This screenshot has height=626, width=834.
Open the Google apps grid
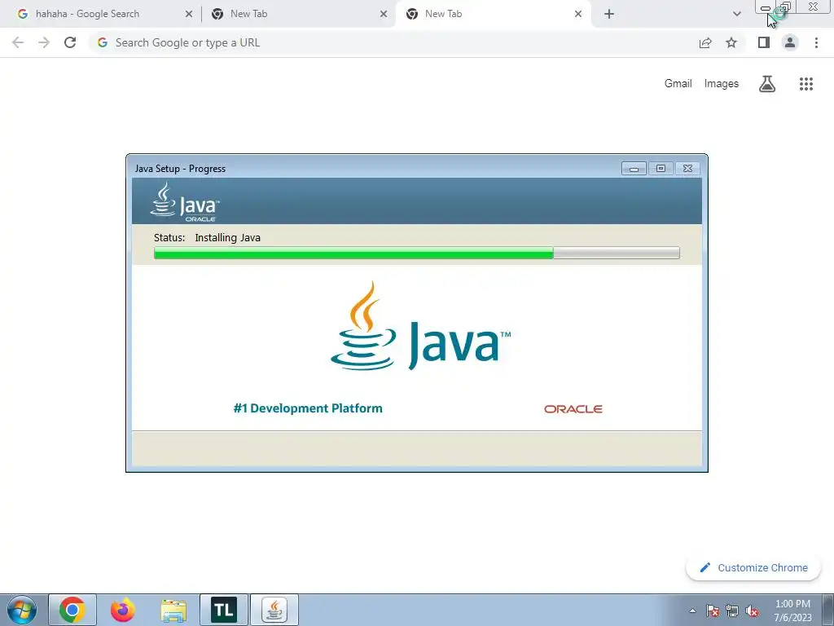tap(806, 84)
